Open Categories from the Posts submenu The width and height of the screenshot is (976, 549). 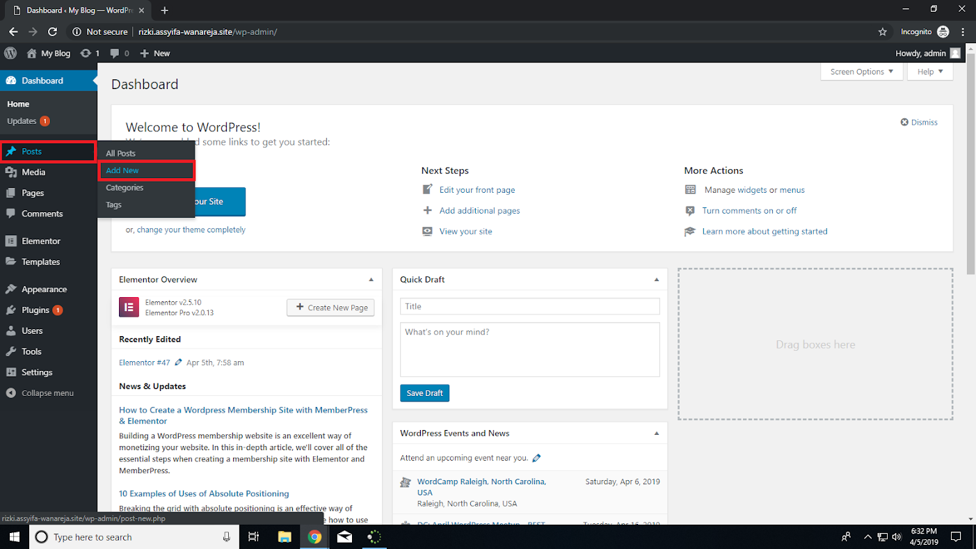(125, 188)
